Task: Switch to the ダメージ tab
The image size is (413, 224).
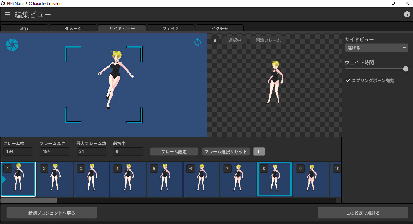Action: click(73, 28)
